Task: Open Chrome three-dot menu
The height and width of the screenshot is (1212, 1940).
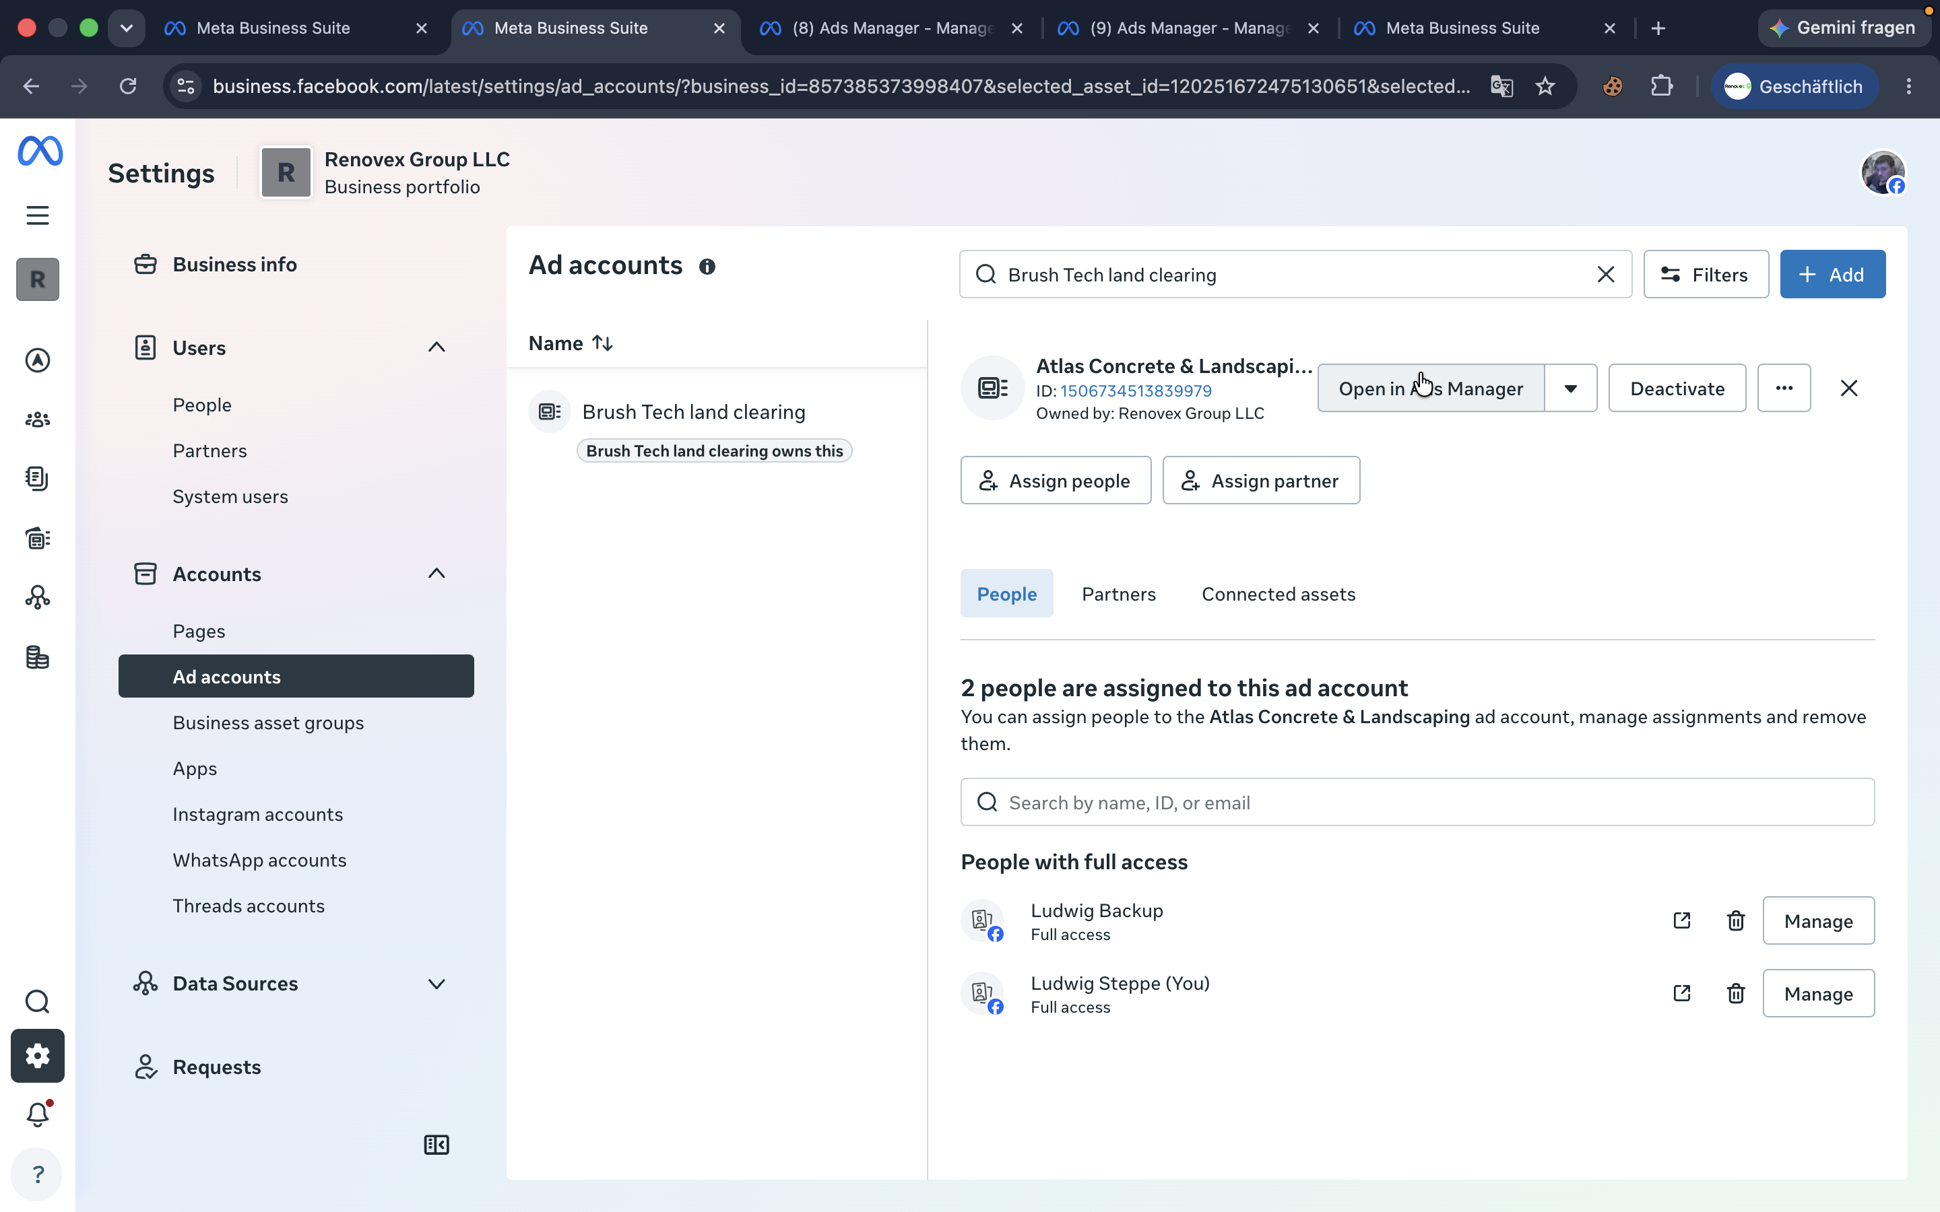Action: tap(1909, 86)
